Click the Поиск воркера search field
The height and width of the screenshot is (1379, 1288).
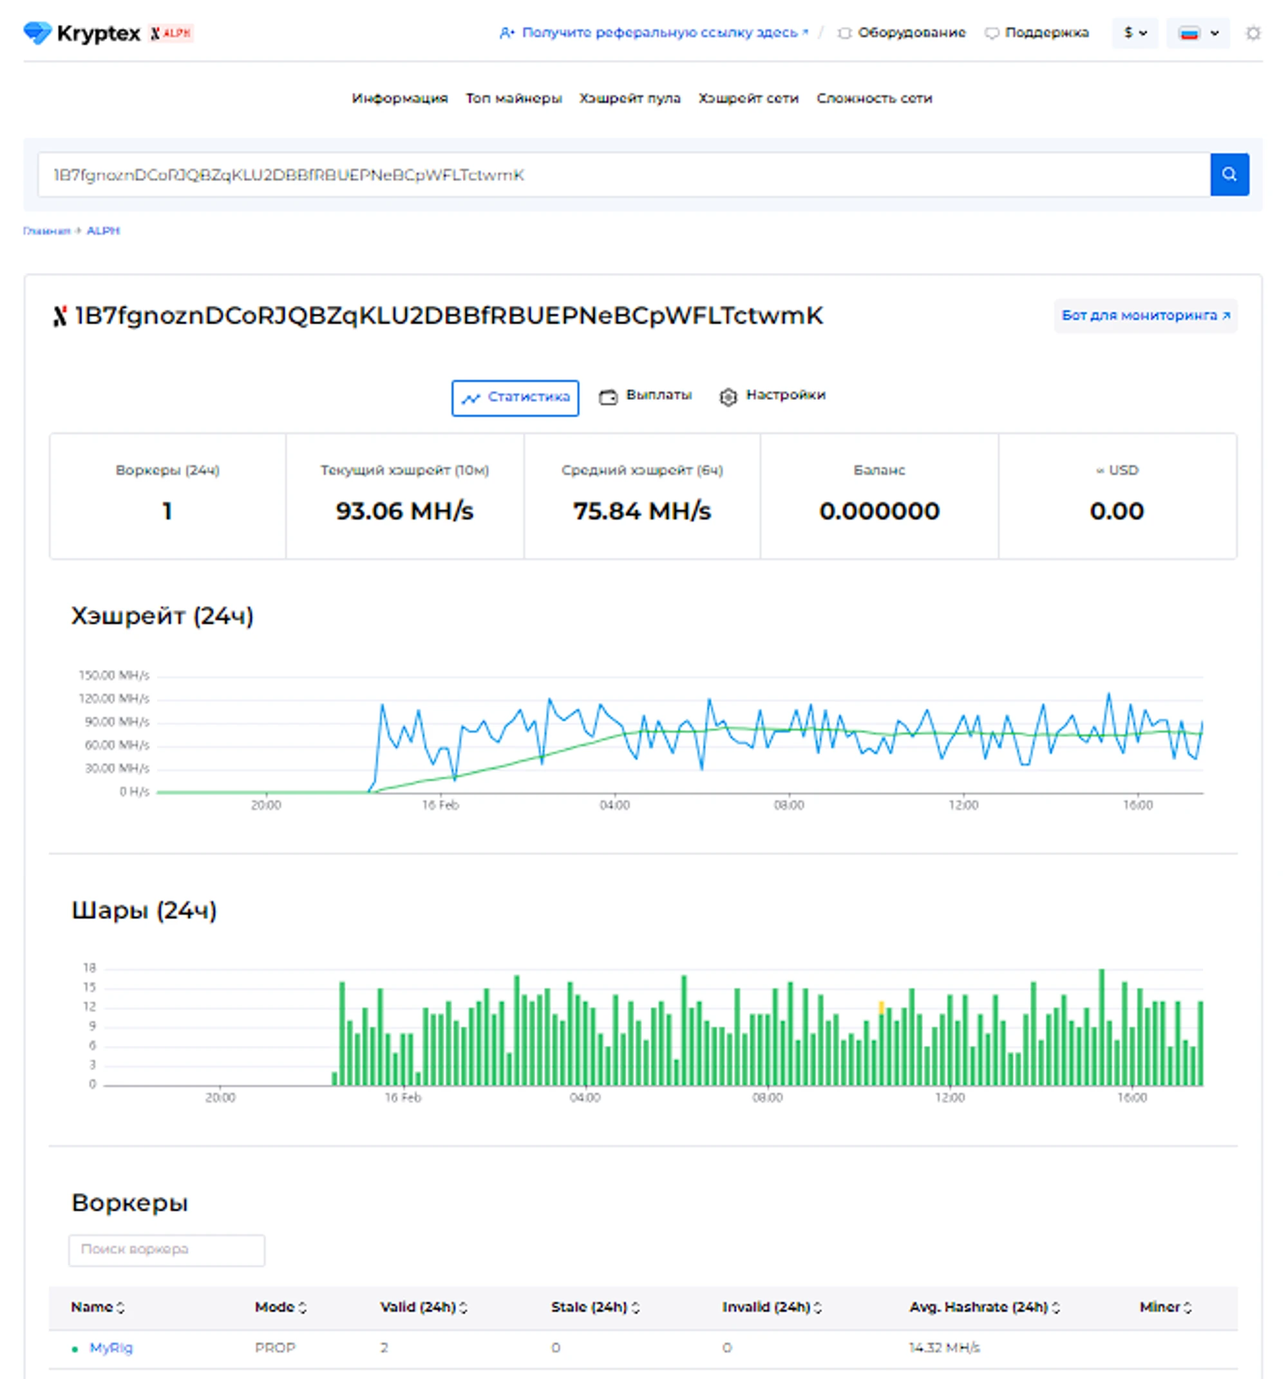pyautogui.click(x=166, y=1250)
